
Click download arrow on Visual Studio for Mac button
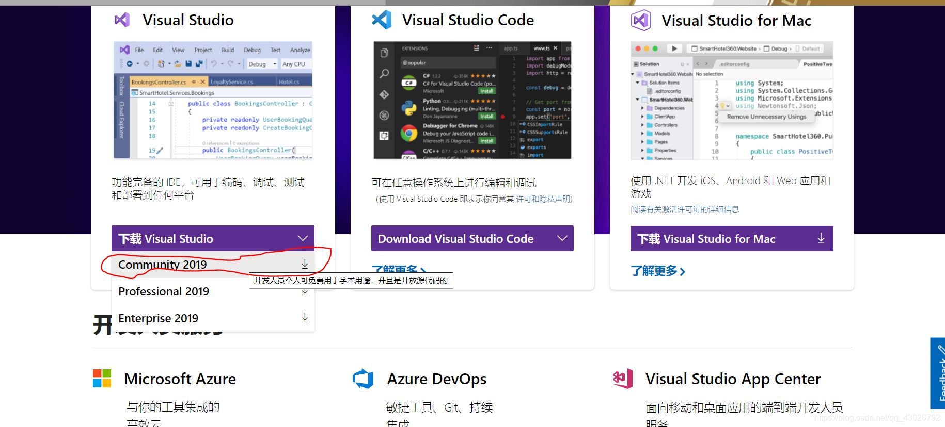[821, 238]
